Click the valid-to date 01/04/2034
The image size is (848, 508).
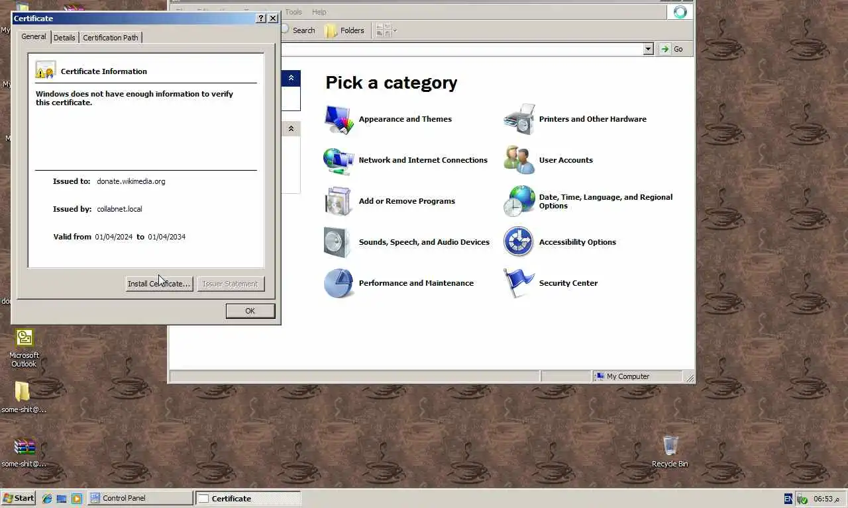tap(167, 237)
